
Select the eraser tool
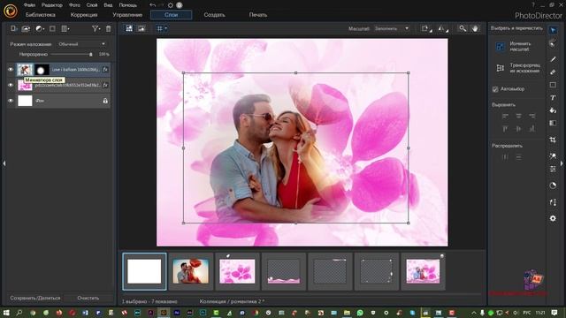[553, 72]
